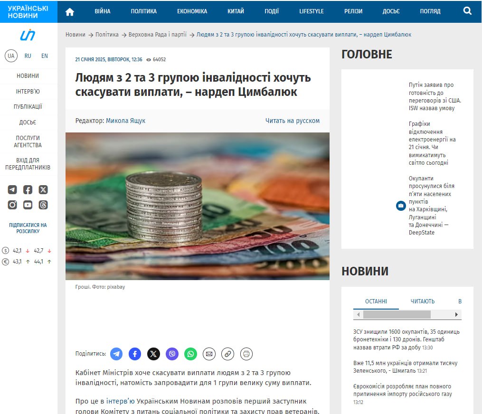Open editor Микола Ящук profile link
This screenshot has width=482, height=414.
tap(125, 121)
